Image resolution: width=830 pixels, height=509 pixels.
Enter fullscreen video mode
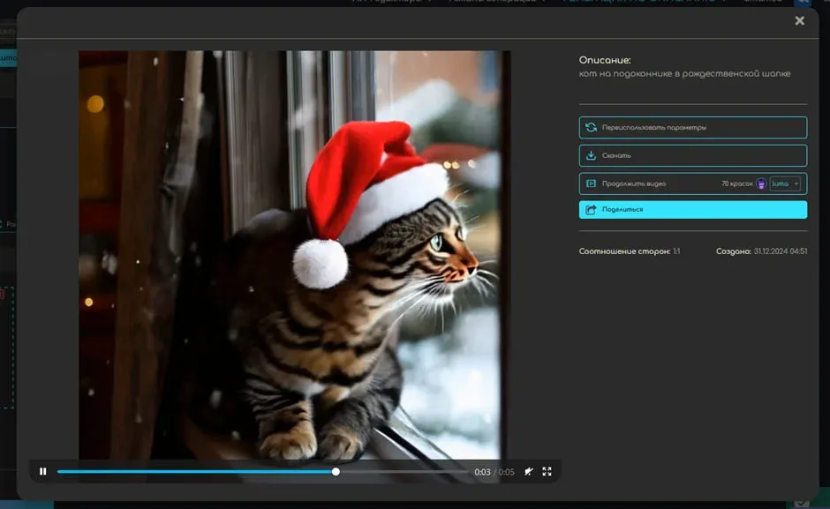pos(547,471)
